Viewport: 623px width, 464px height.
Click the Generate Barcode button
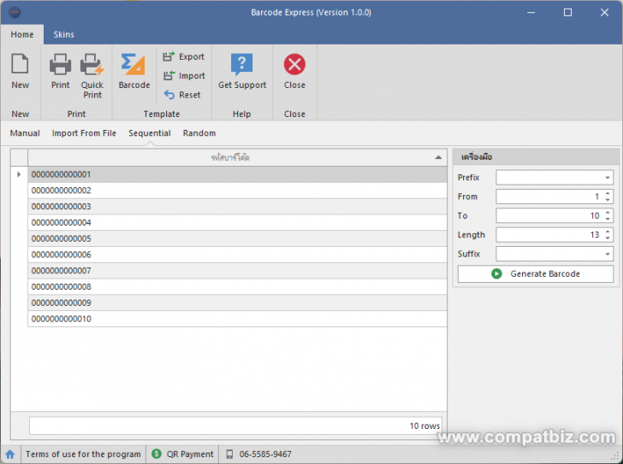click(535, 273)
